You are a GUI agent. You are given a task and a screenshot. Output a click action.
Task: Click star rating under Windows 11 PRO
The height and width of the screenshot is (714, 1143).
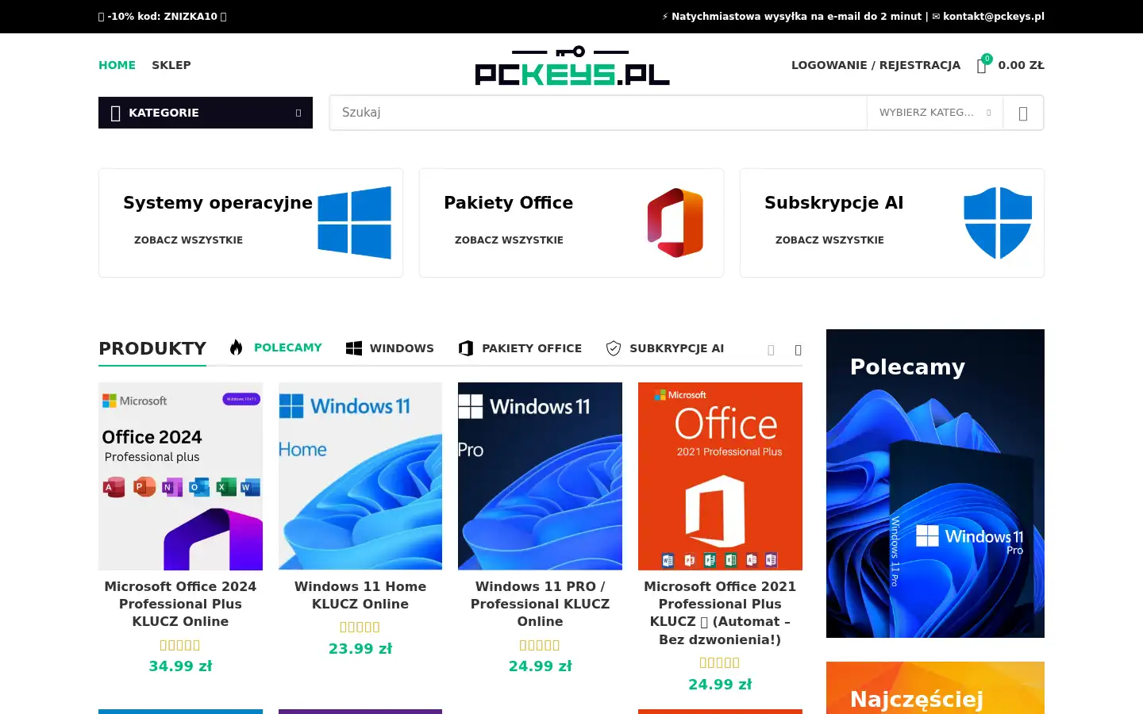[540, 645]
